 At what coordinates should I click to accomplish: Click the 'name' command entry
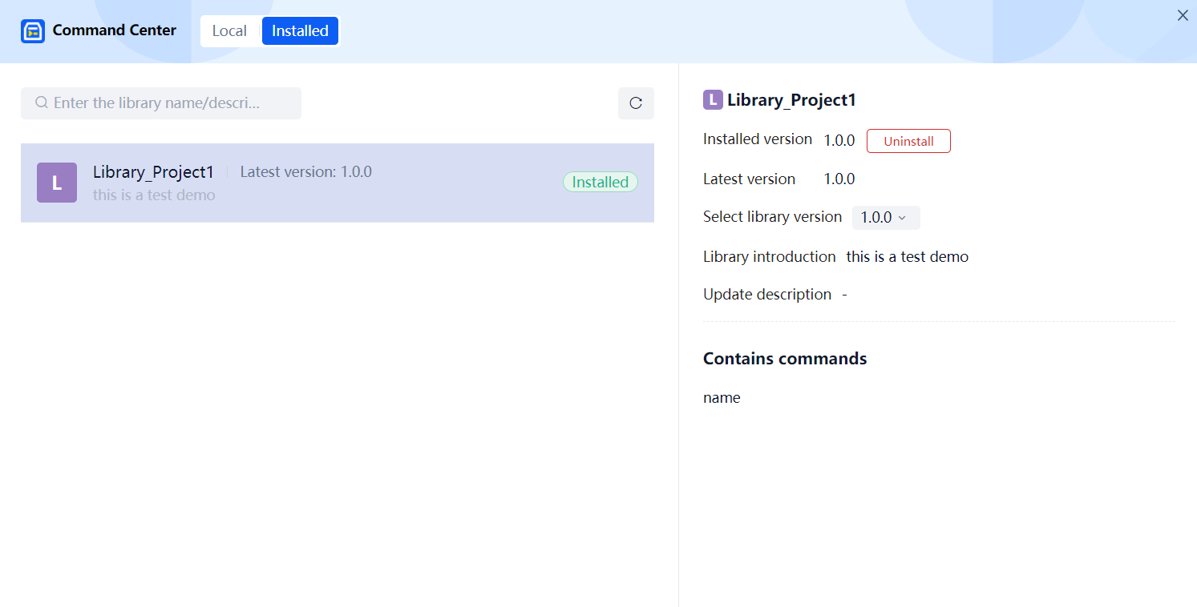[722, 398]
